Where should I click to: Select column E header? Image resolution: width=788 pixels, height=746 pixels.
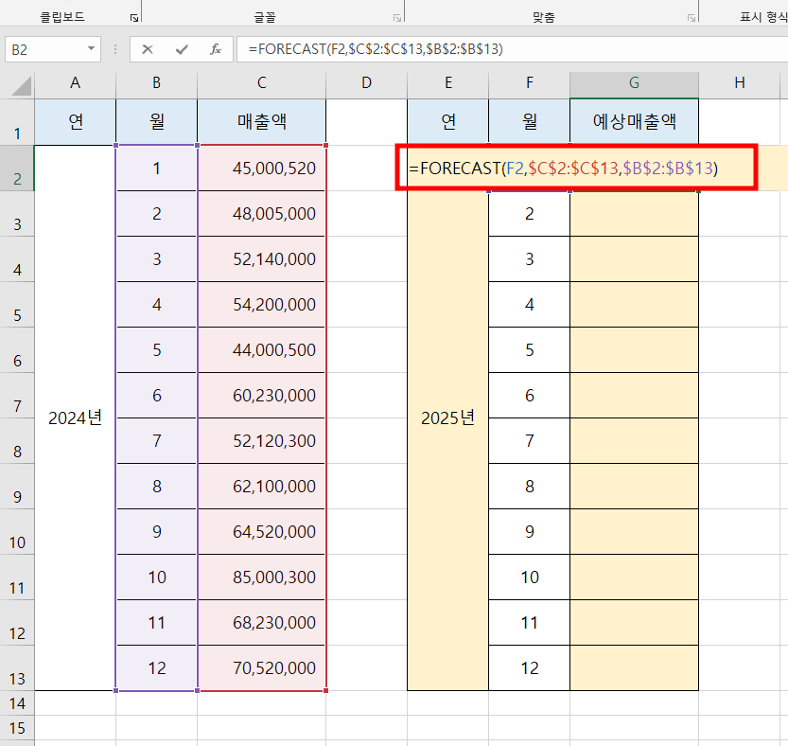click(x=447, y=83)
